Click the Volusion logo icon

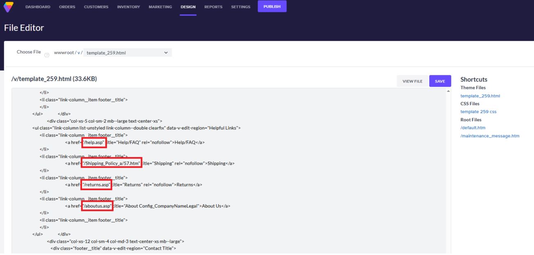pos(8,7)
